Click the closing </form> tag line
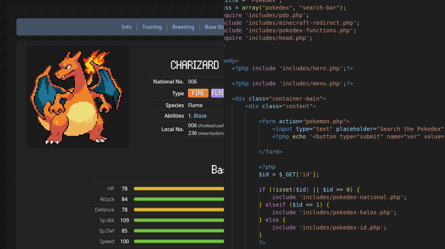 (x=270, y=152)
